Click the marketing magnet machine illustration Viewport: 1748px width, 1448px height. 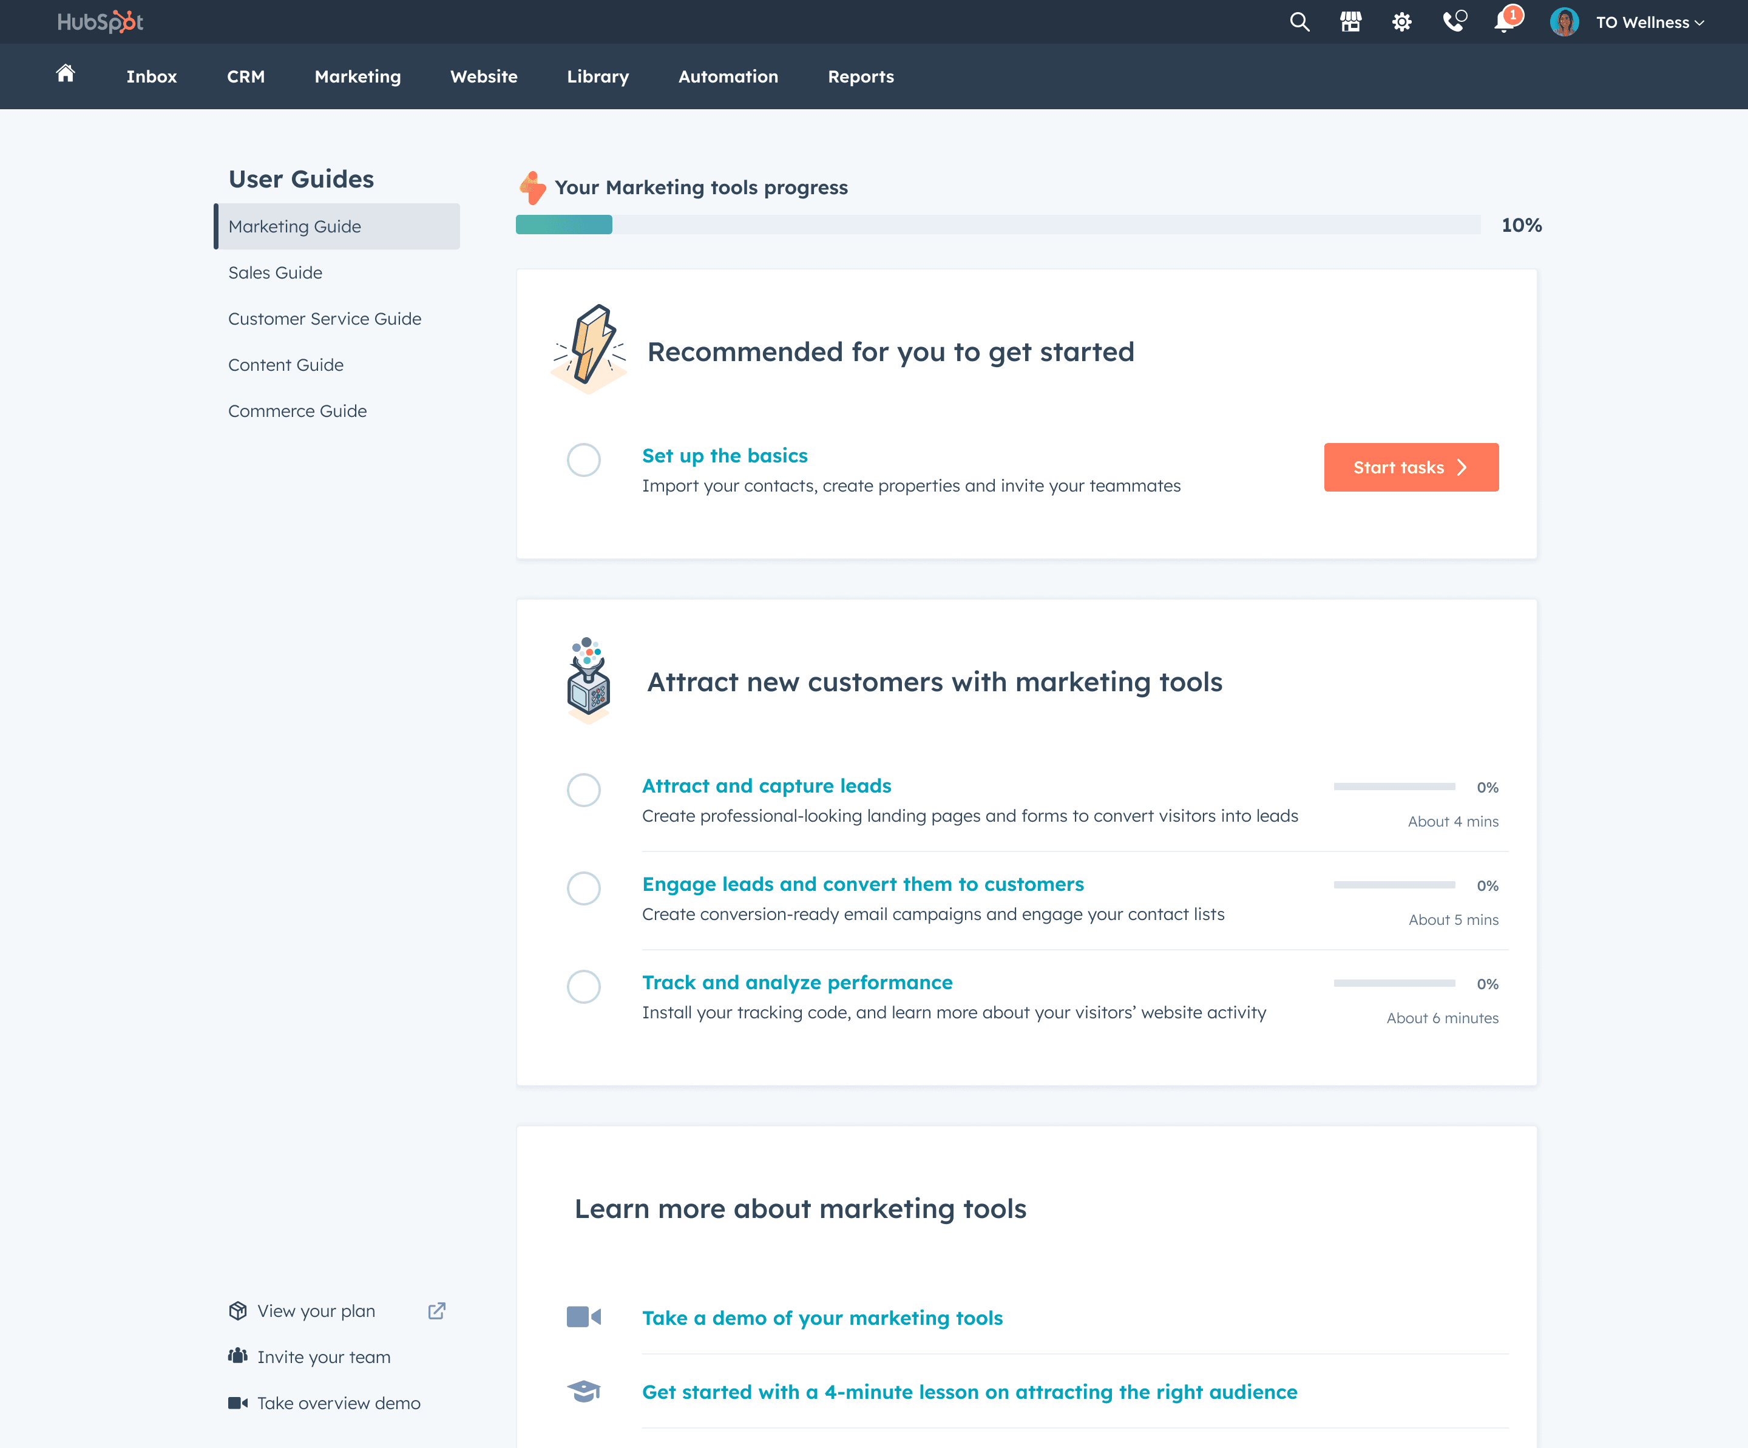click(x=589, y=681)
